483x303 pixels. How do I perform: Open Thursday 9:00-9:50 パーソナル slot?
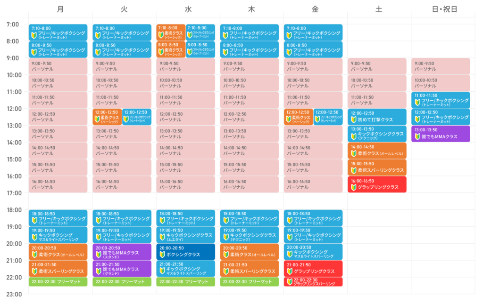coord(250,66)
